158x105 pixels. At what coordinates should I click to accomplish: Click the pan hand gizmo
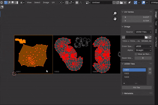click(115, 19)
